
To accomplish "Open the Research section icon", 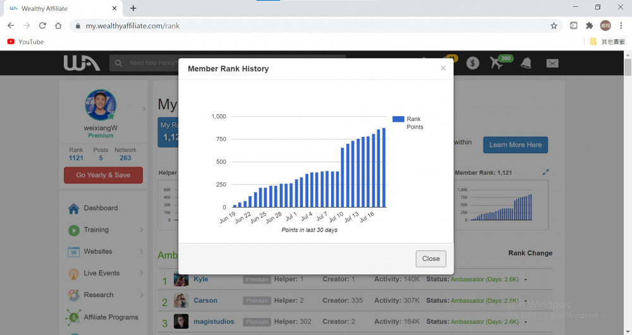I will pyautogui.click(x=74, y=295).
